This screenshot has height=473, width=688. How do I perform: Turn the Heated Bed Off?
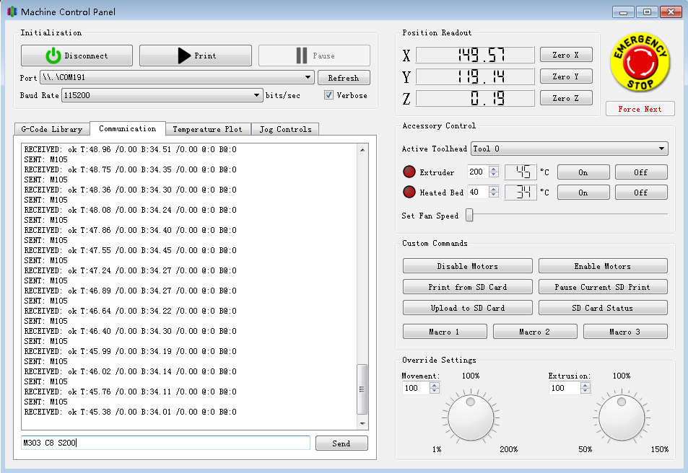[641, 193]
